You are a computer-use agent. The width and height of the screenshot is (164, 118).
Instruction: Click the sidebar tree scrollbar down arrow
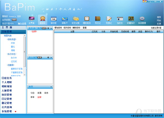(x=25, y=75)
